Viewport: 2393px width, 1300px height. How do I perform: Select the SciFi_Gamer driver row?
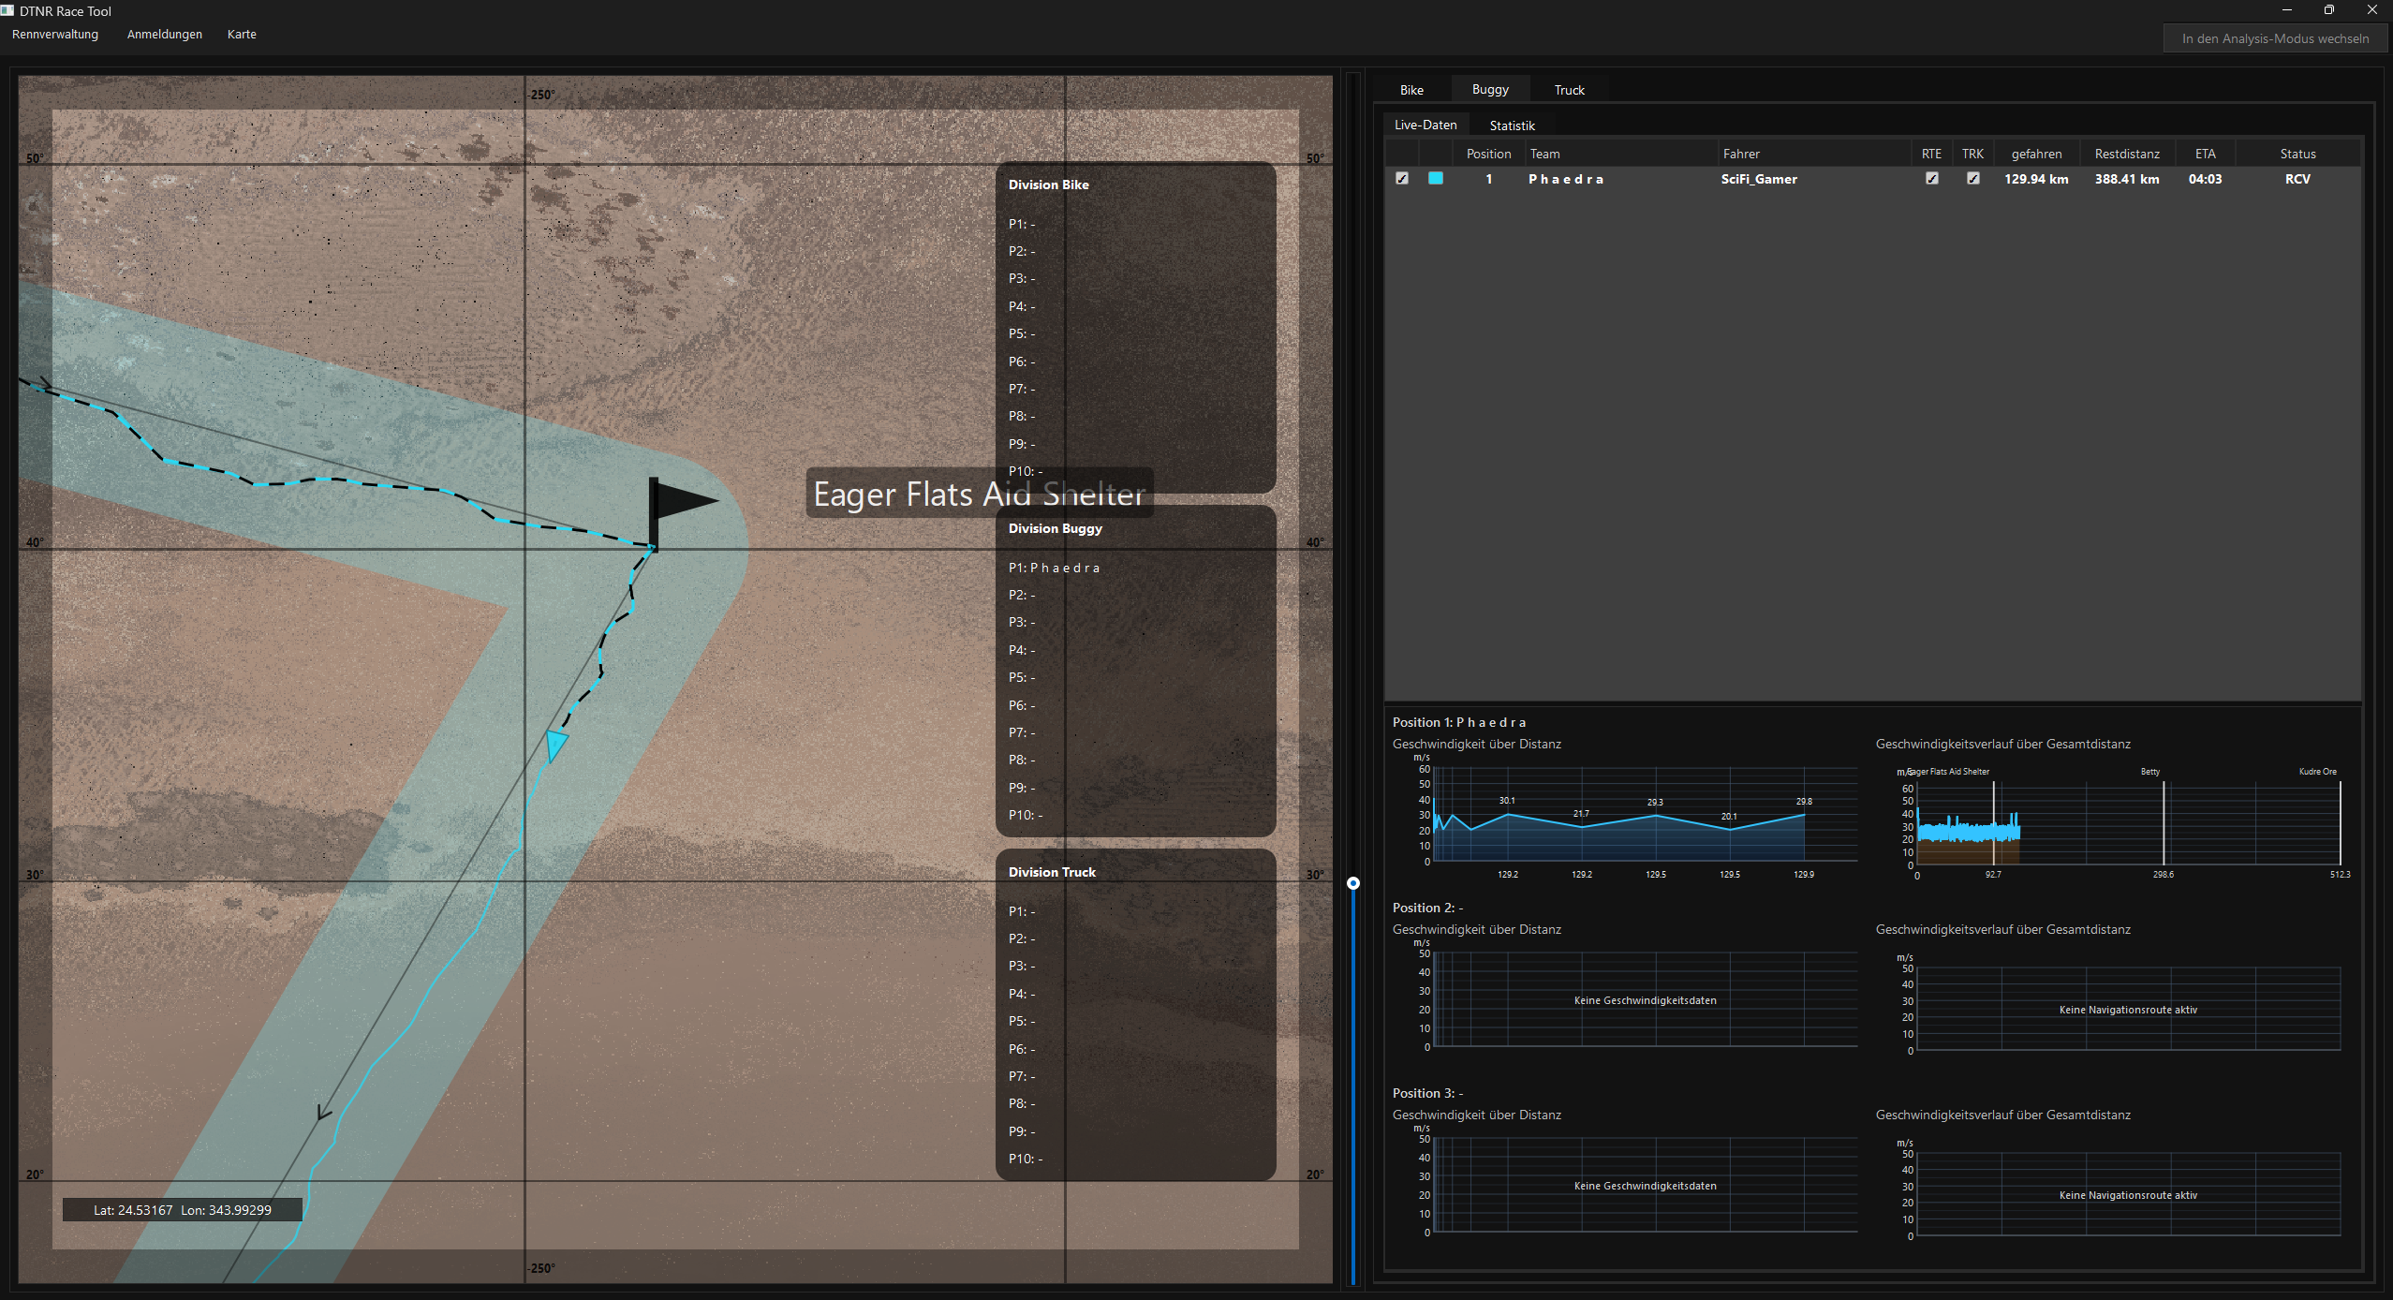[x=1759, y=179]
